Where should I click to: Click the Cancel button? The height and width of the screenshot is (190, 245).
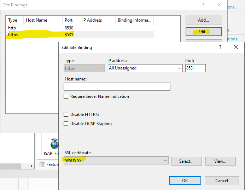point(222,181)
